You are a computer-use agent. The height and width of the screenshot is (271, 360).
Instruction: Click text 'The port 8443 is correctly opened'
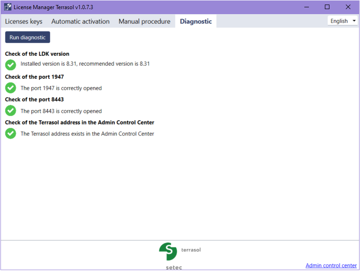pyautogui.click(x=61, y=111)
